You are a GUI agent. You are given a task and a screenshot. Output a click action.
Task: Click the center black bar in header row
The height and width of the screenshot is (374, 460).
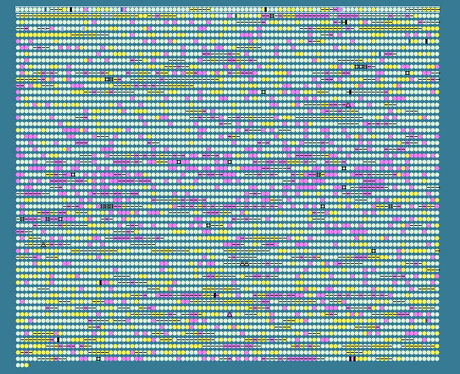point(265,9)
